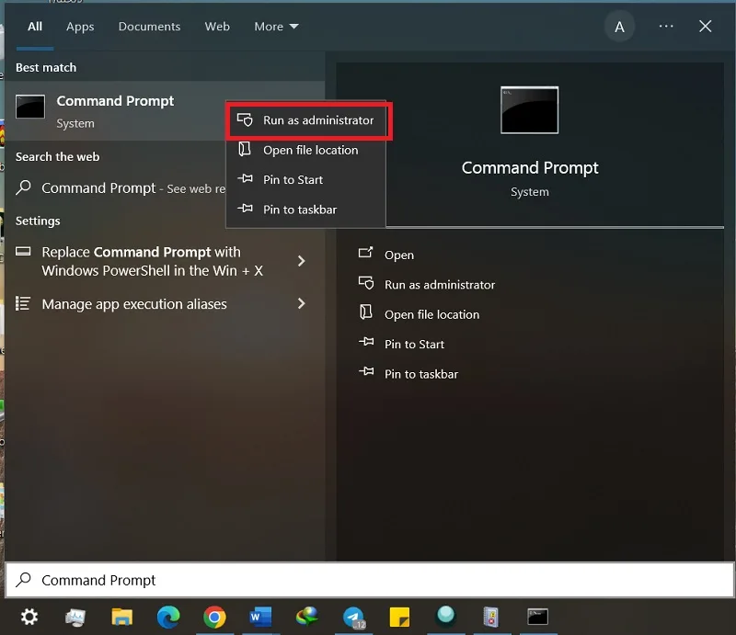Open Sticky Notes from the taskbar
736x635 pixels.
400,618
